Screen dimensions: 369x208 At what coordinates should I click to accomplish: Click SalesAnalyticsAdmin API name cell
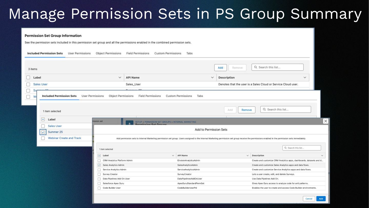(188, 165)
